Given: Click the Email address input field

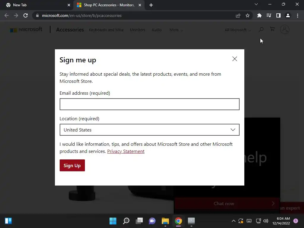Looking at the screenshot, I should (150, 104).
